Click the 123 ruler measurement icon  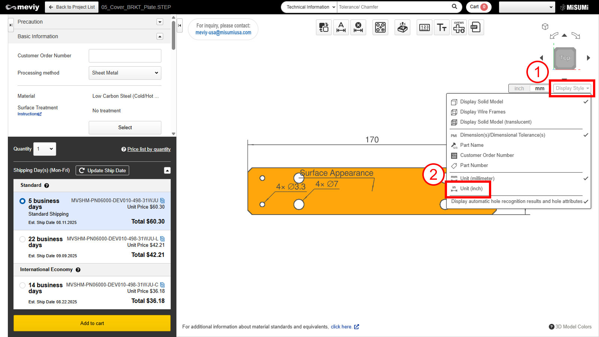click(x=425, y=27)
